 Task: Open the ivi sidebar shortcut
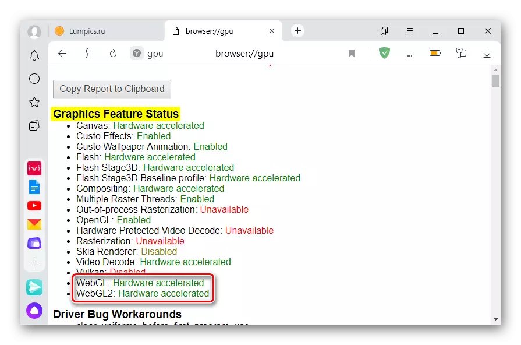34,168
